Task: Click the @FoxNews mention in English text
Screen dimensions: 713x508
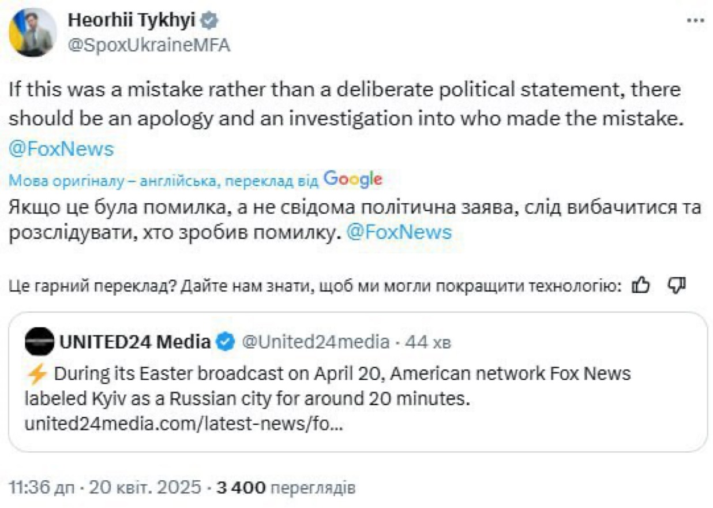Action: [61, 150]
